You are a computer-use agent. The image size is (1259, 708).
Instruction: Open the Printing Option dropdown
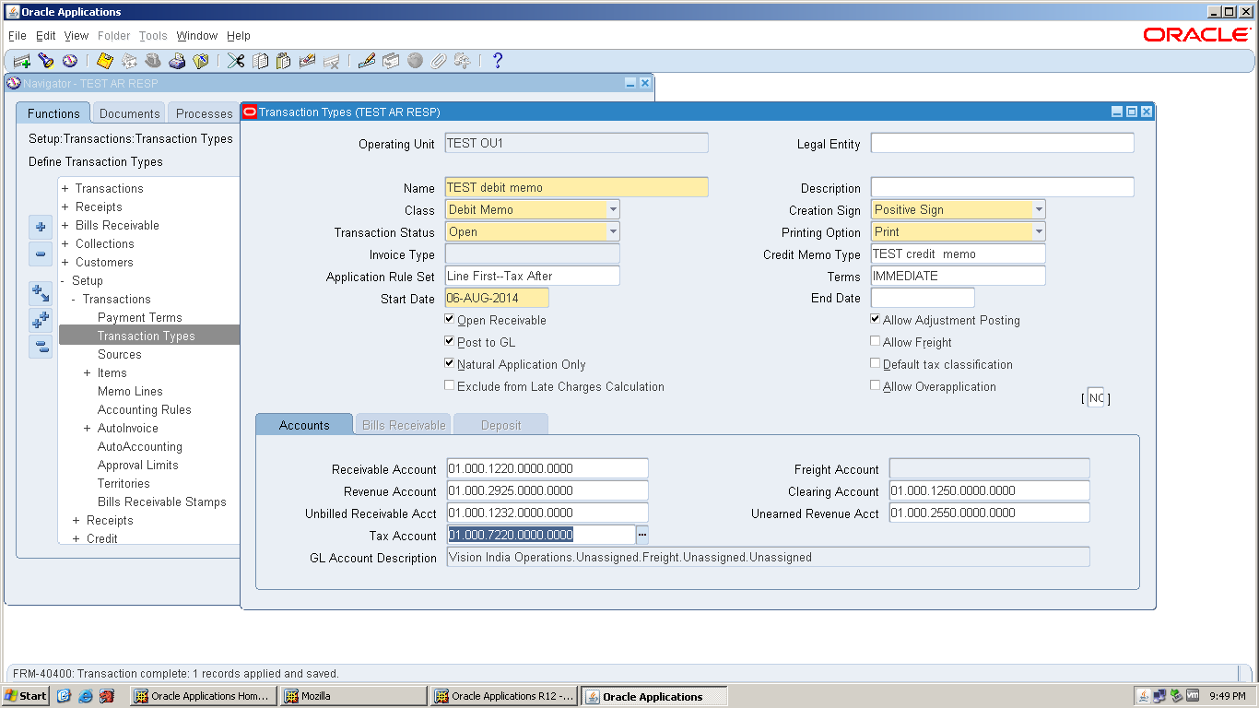tap(1039, 231)
